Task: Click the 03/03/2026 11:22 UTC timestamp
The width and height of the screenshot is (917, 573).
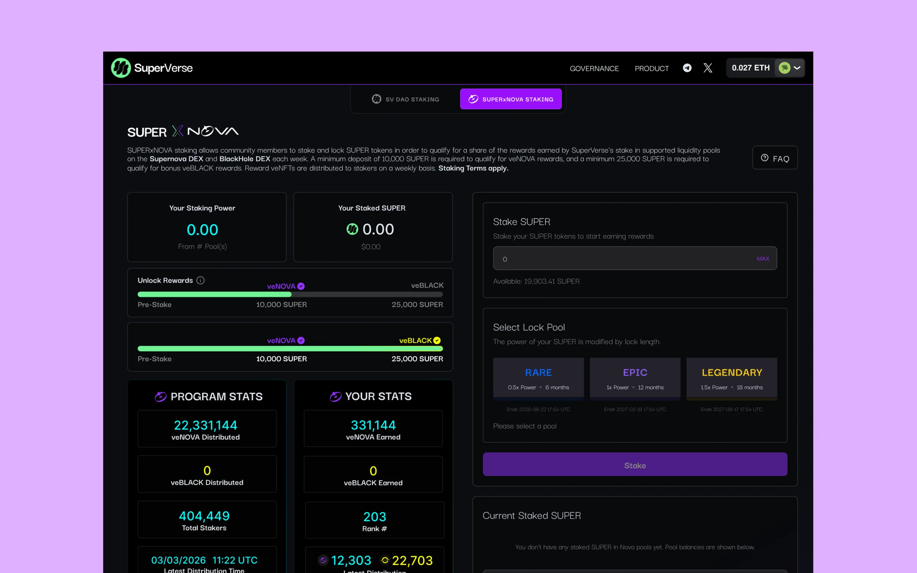Action: 204,560
